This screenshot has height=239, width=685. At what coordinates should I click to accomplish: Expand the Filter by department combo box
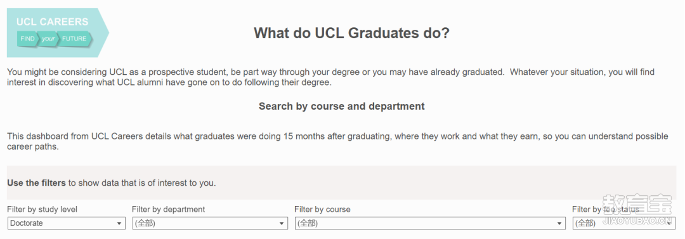(x=210, y=223)
